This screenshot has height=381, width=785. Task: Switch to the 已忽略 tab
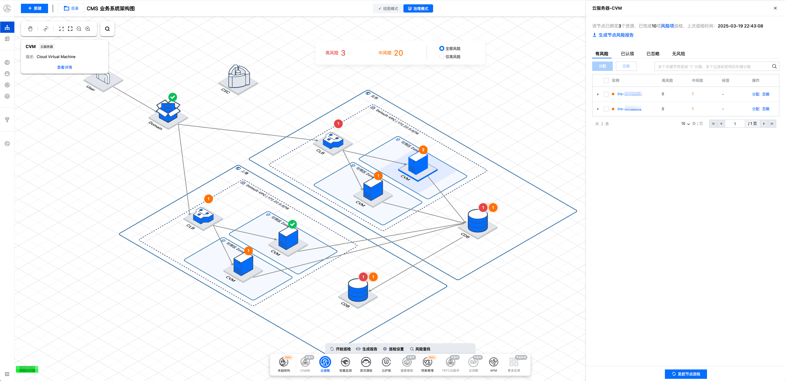coord(653,54)
